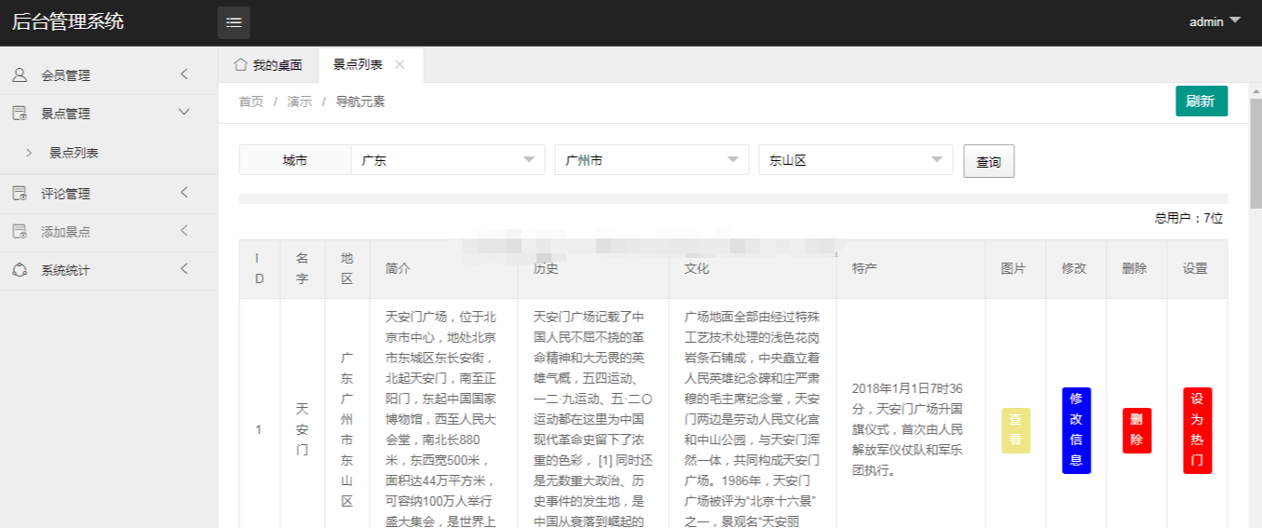Click the 总用户：7位 count text
The image size is (1262, 528).
[x=1188, y=218]
